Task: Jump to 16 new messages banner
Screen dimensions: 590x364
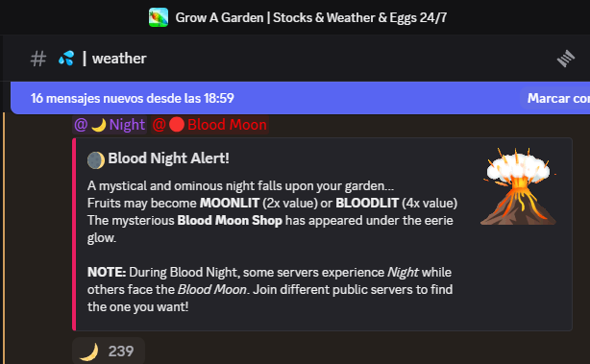Action: pos(132,98)
